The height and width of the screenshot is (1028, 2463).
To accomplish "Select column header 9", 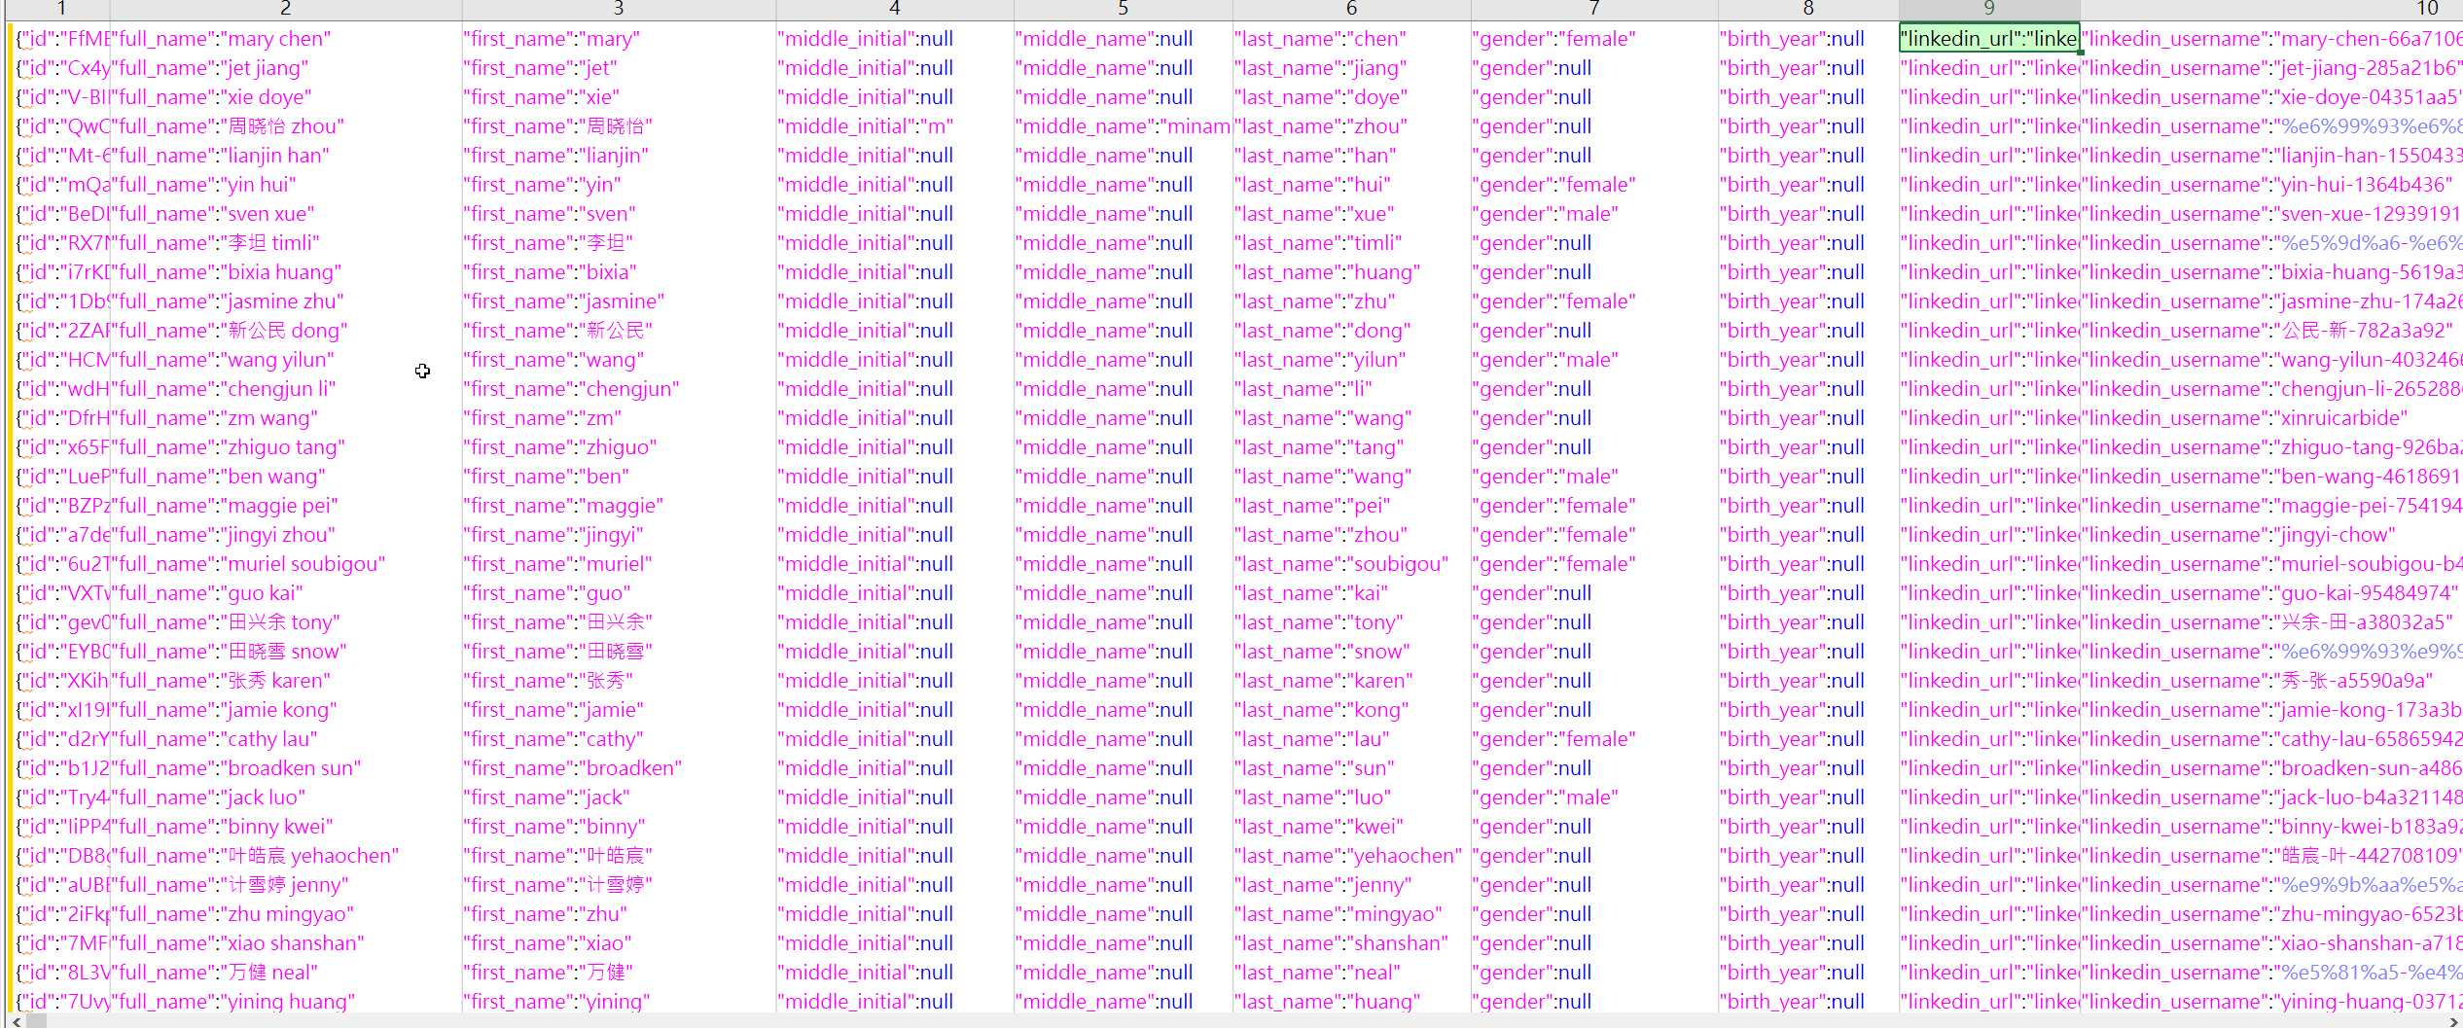I will (x=1989, y=9).
